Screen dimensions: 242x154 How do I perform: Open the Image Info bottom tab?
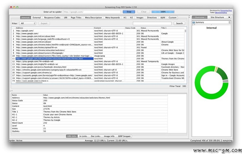pyautogui.click(x=109, y=136)
